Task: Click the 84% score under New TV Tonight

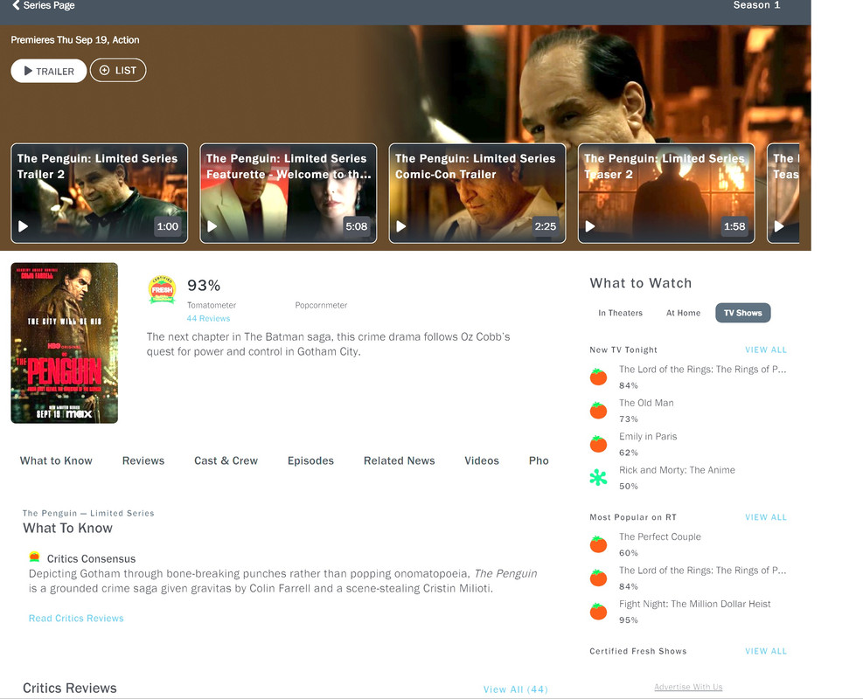Action: click(x=628, y=385)
